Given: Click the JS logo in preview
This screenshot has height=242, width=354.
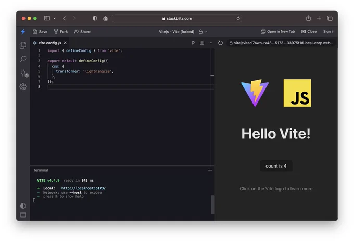Looking at the screenshot, I should (x=297, y=93).
